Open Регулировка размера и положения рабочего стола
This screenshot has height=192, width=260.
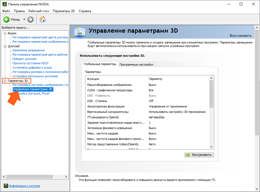[x=40, y=72]
